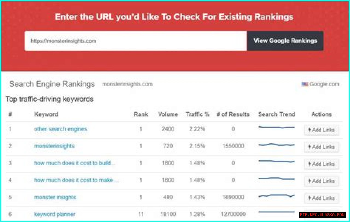Click the traffic value 2.22%
Screen dimensions: 350x222
tap(197, 129)
